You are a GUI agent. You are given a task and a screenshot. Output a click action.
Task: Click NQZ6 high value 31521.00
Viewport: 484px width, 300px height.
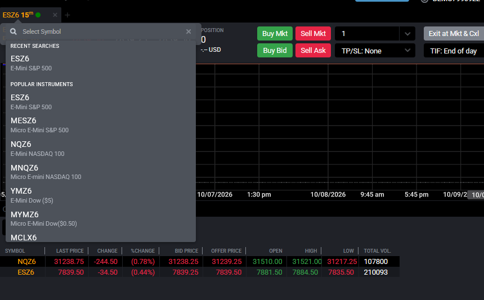[x=307, y=261]
